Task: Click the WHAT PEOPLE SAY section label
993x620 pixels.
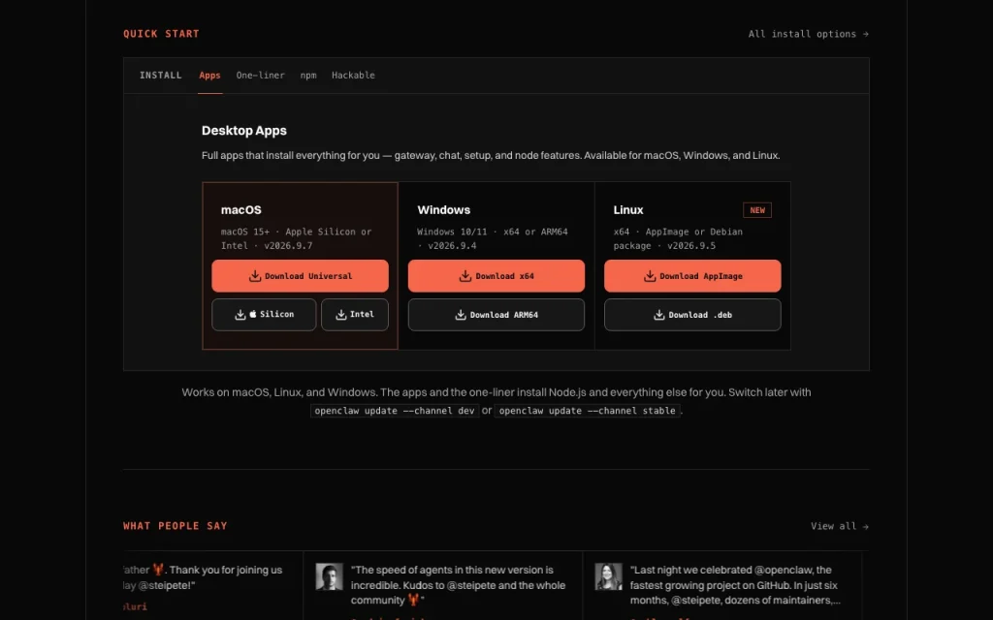Action: 176,526
